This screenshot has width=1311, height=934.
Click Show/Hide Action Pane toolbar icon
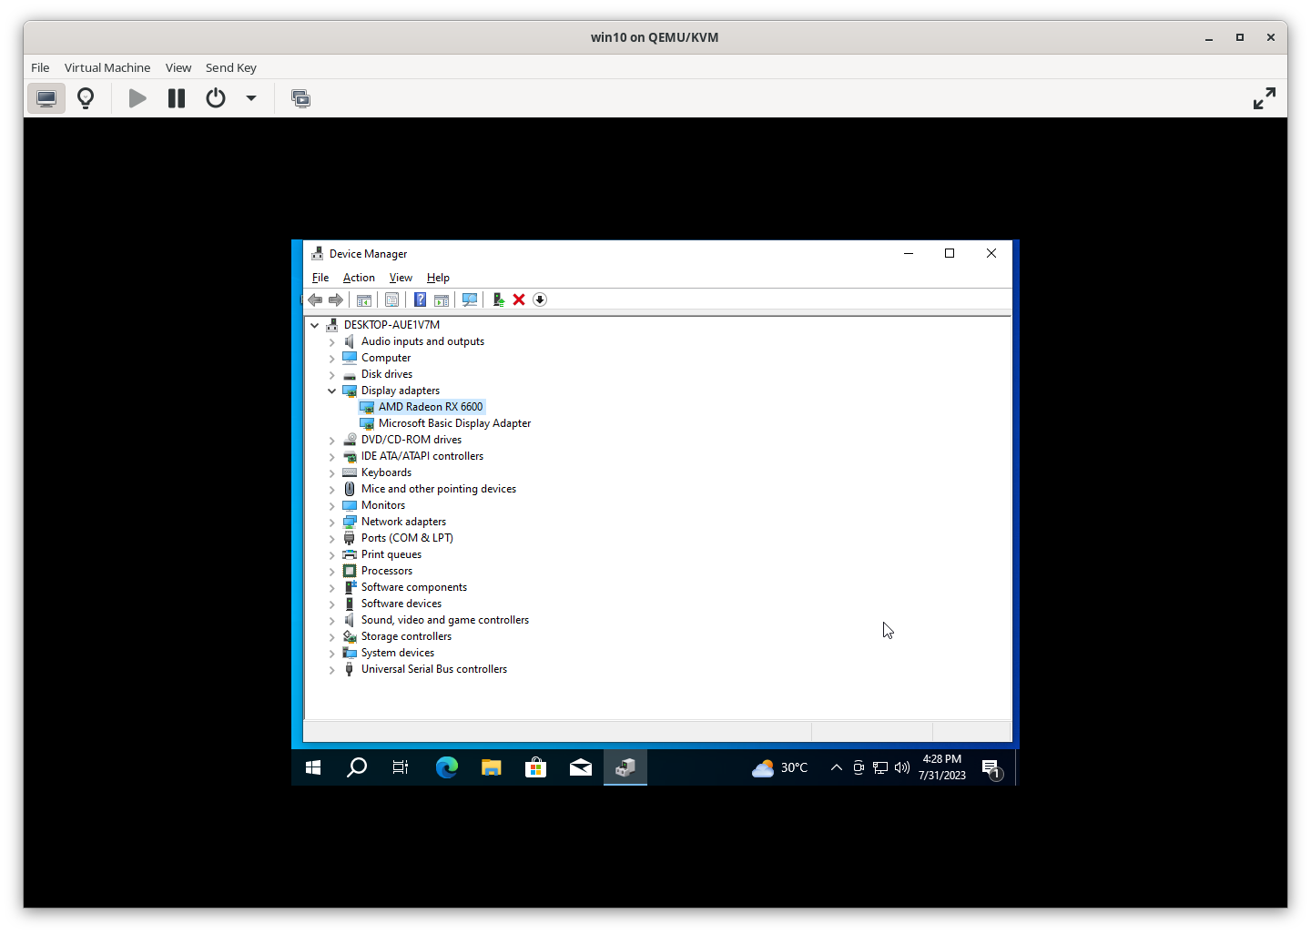pyautogui.click(x=442, y=299)
